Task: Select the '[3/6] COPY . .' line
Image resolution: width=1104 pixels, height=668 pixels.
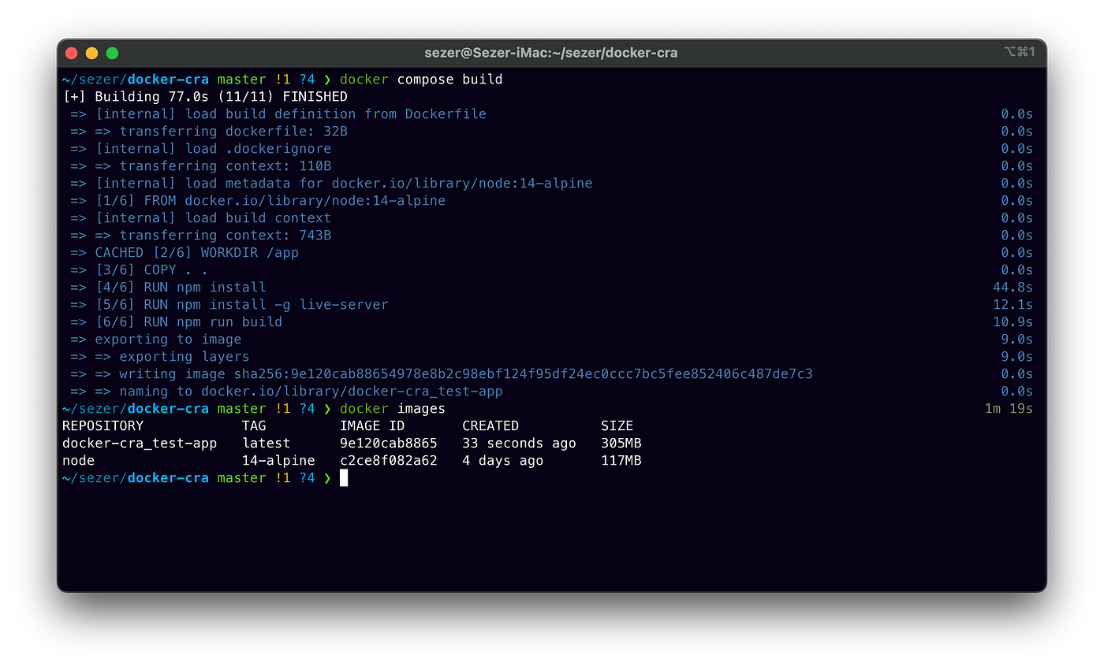Action: [140, 270]
